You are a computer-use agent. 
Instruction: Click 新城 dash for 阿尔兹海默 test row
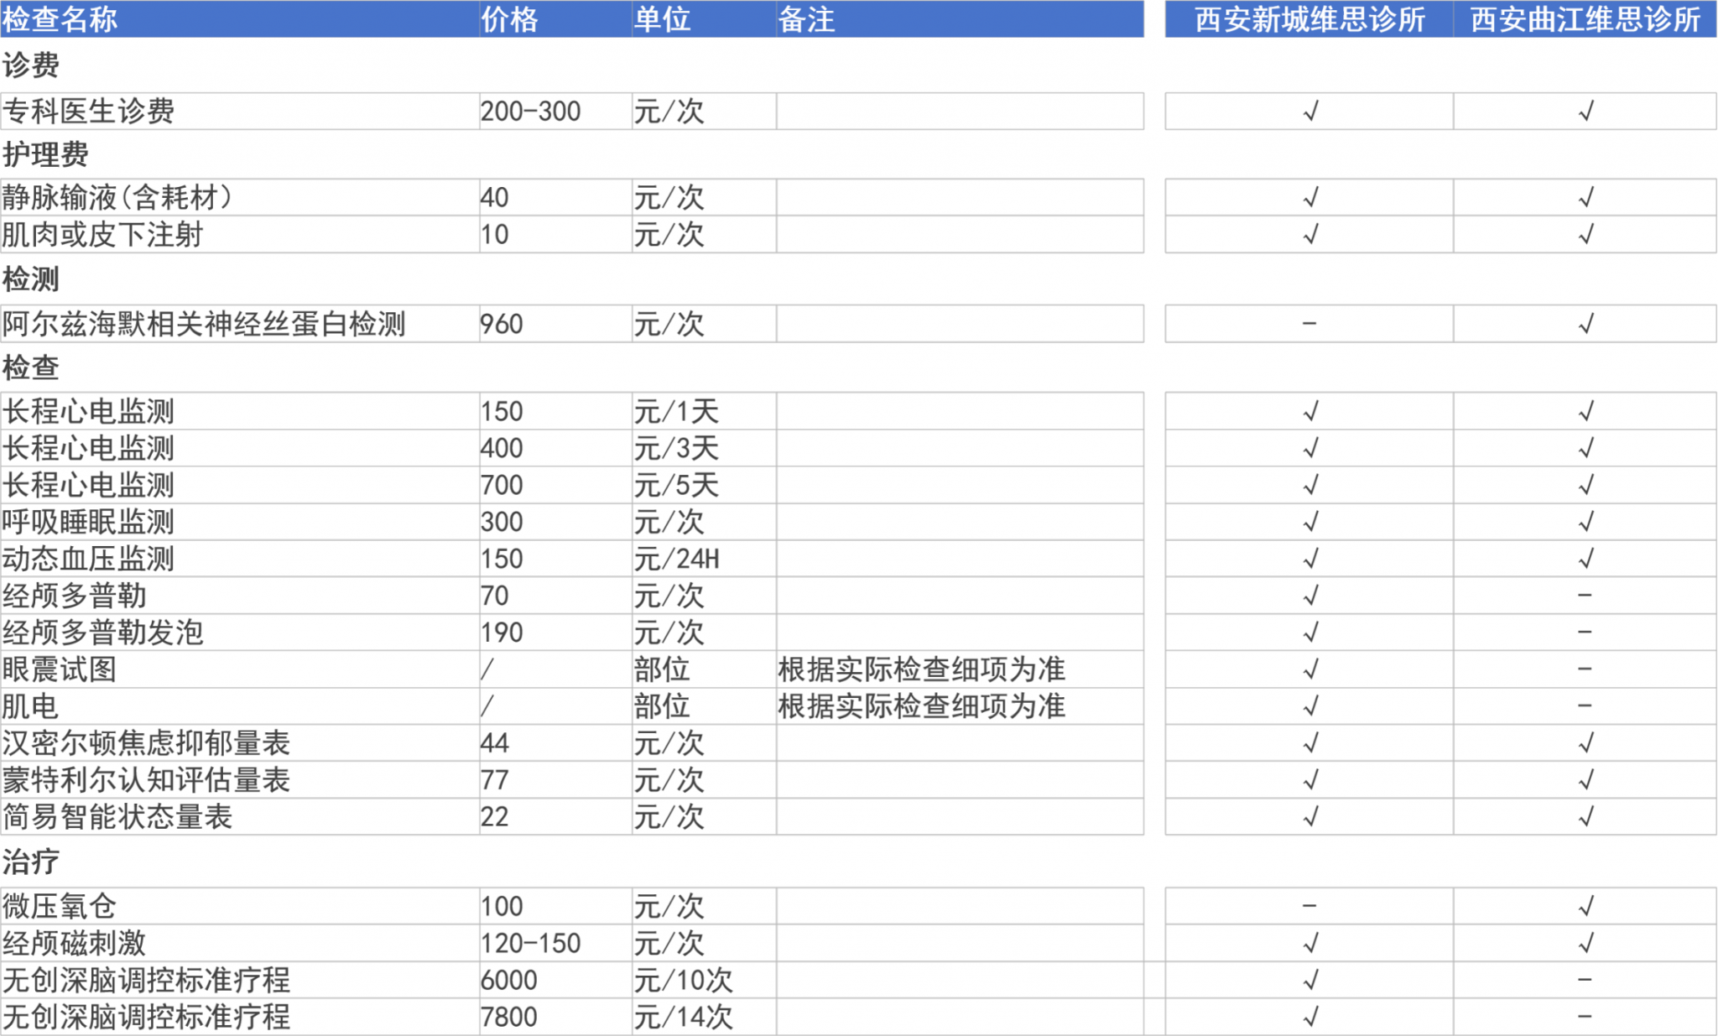pyautogui.click(x=1309, y=323)
